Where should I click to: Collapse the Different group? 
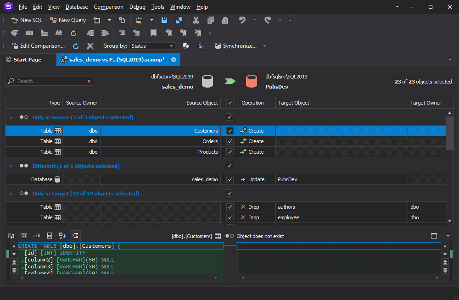point(11,166)
